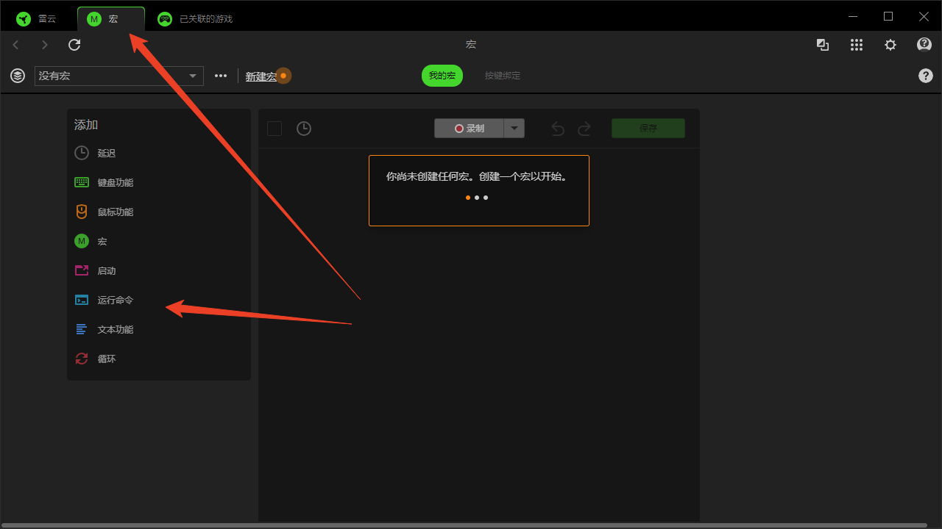Insert a 循环 loop action
Screen dimensions: 942x529
point(106,359)
